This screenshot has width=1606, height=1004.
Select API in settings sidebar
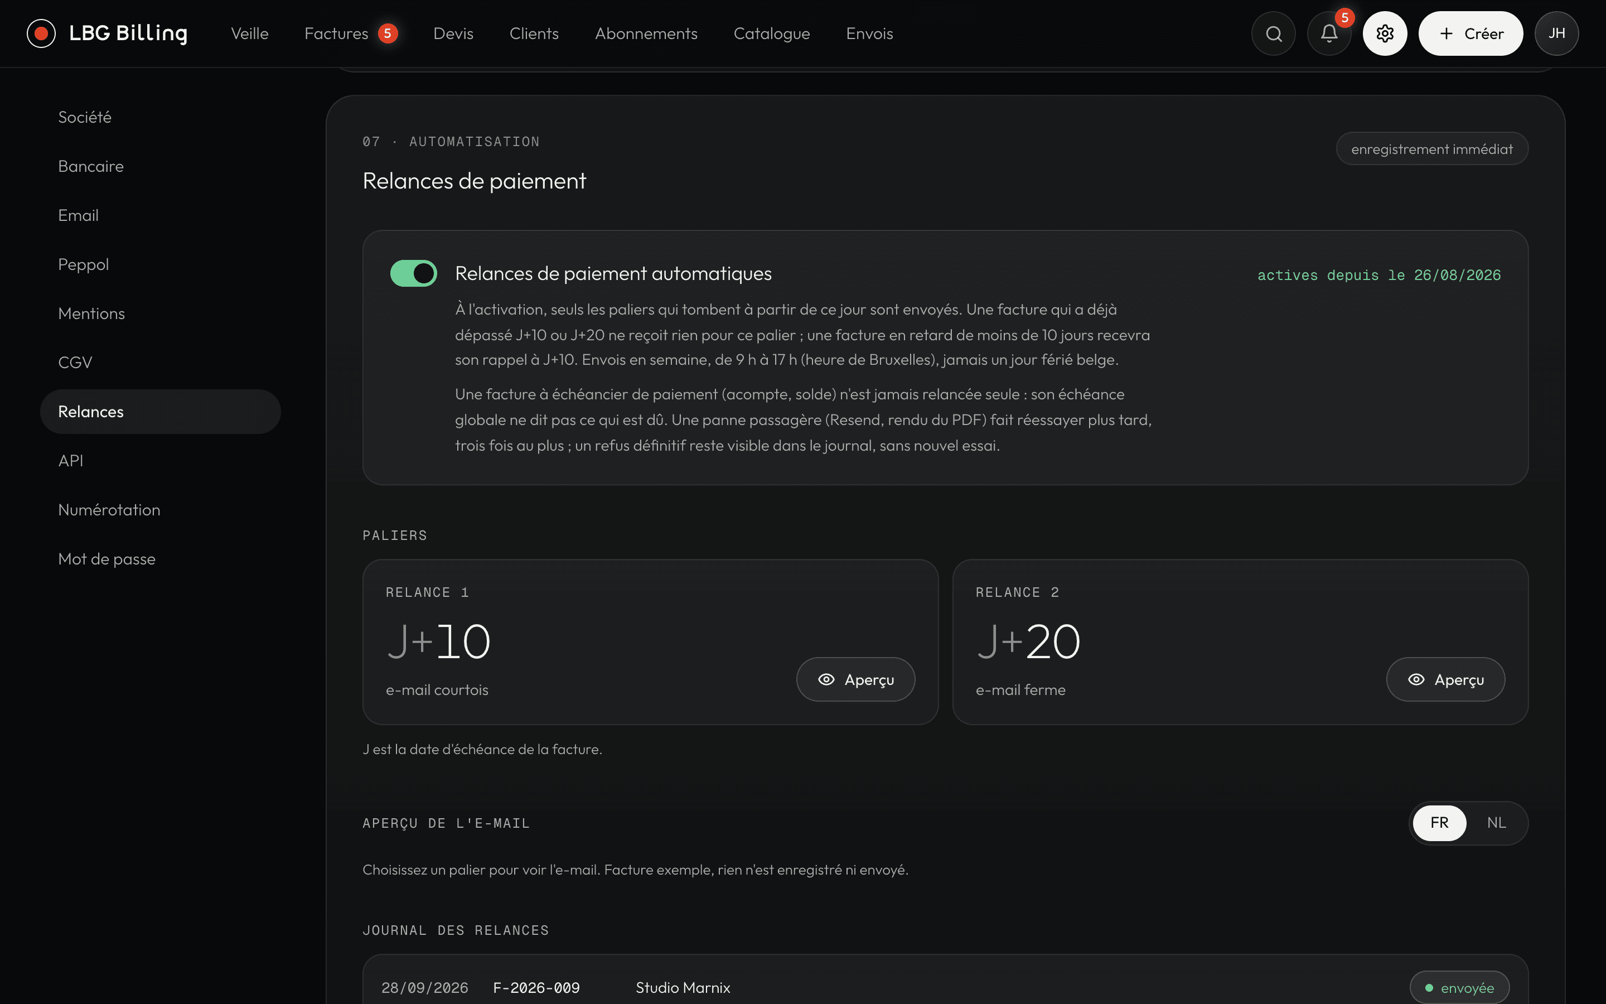coord(160,461)
